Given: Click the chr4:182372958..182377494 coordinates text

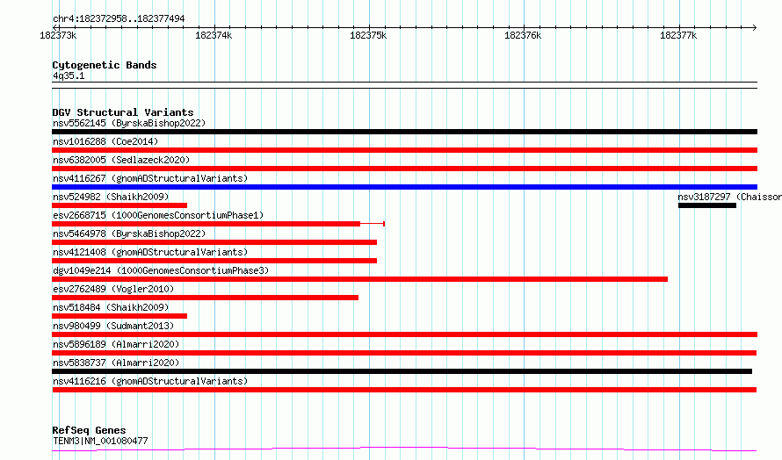Looking at the screenshot, I should click(119, 19).
